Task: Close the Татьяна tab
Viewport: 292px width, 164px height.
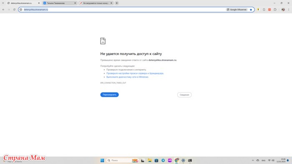Action: click(75, 3)
